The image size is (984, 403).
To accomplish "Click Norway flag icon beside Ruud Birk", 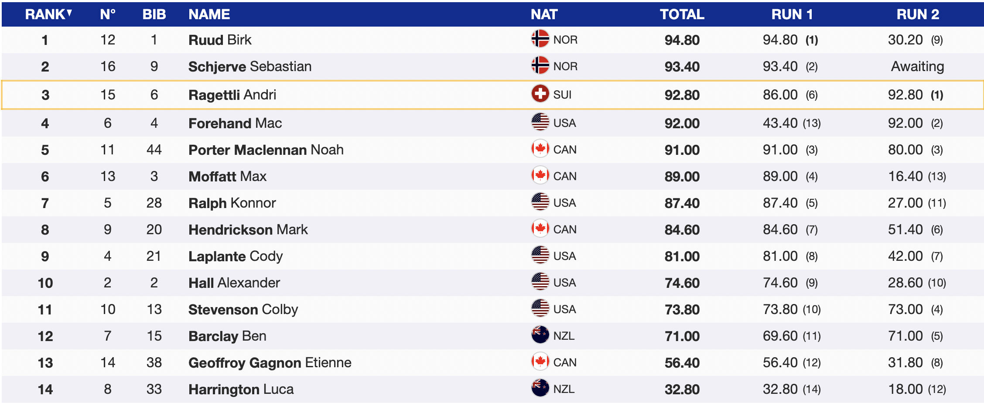I will (x=540, y=39).
